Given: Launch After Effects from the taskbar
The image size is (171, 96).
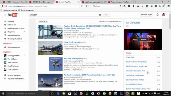Looking at the screenshot, I should pos(75,94).
